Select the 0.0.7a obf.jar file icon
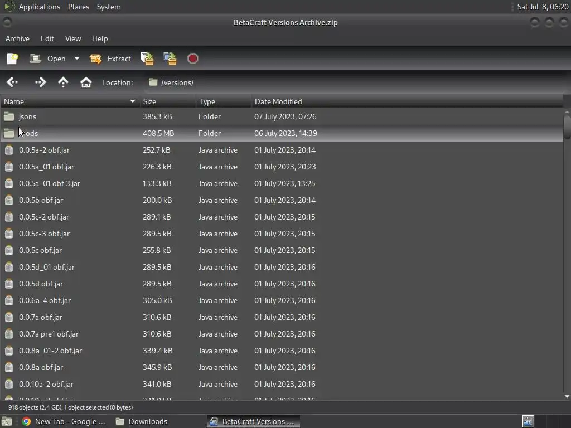 click(x=9, y=317)
